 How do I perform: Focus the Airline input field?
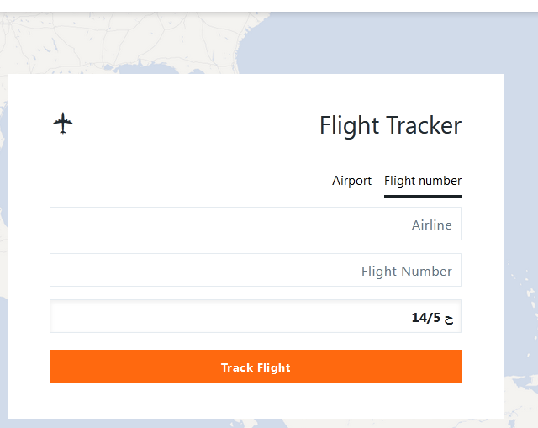point(255,225)
